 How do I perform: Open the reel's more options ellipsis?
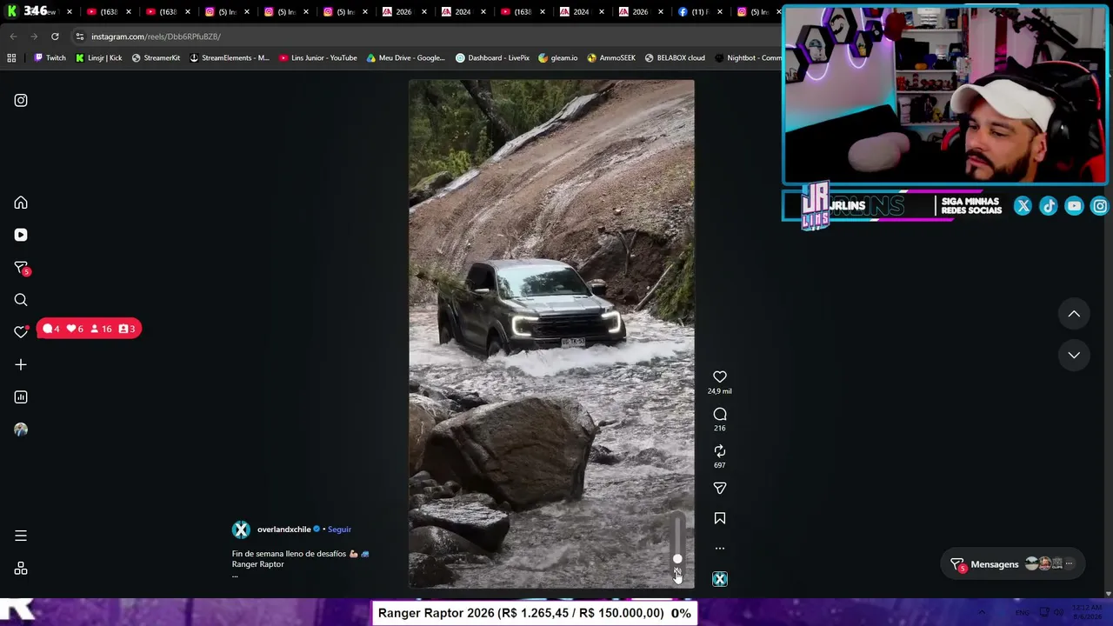(720, 549)
